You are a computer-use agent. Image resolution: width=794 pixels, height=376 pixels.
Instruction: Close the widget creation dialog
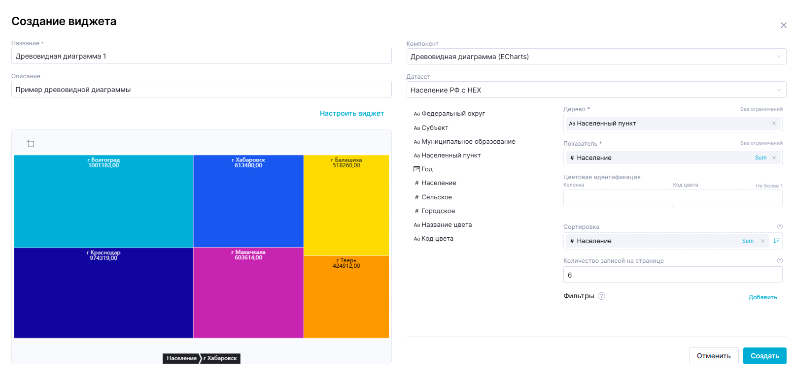(x=783, y=26)
